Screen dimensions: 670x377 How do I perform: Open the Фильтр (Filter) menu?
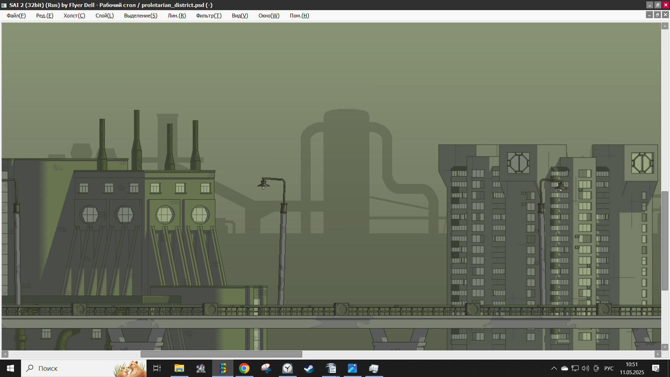(x=209, y=16)
